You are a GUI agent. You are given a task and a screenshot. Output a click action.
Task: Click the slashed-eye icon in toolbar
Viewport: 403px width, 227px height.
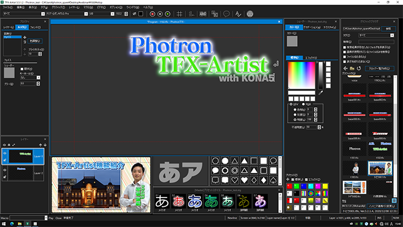134,14
